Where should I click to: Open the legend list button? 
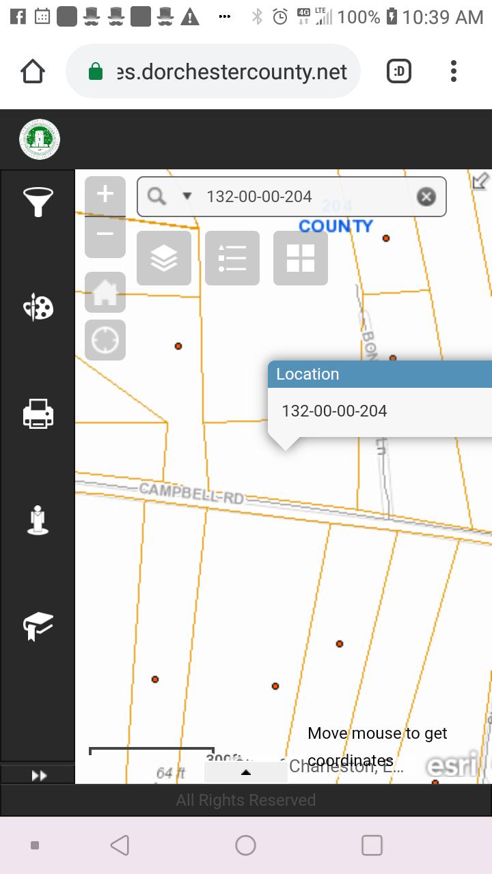pyautogui.click(x=232, y=258)
